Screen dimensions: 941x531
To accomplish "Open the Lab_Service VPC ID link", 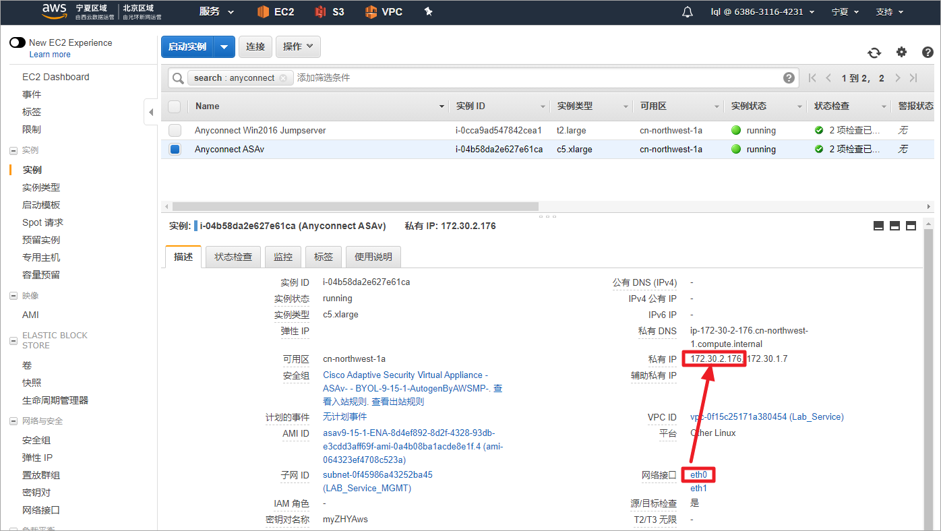I will click(767, 417).
